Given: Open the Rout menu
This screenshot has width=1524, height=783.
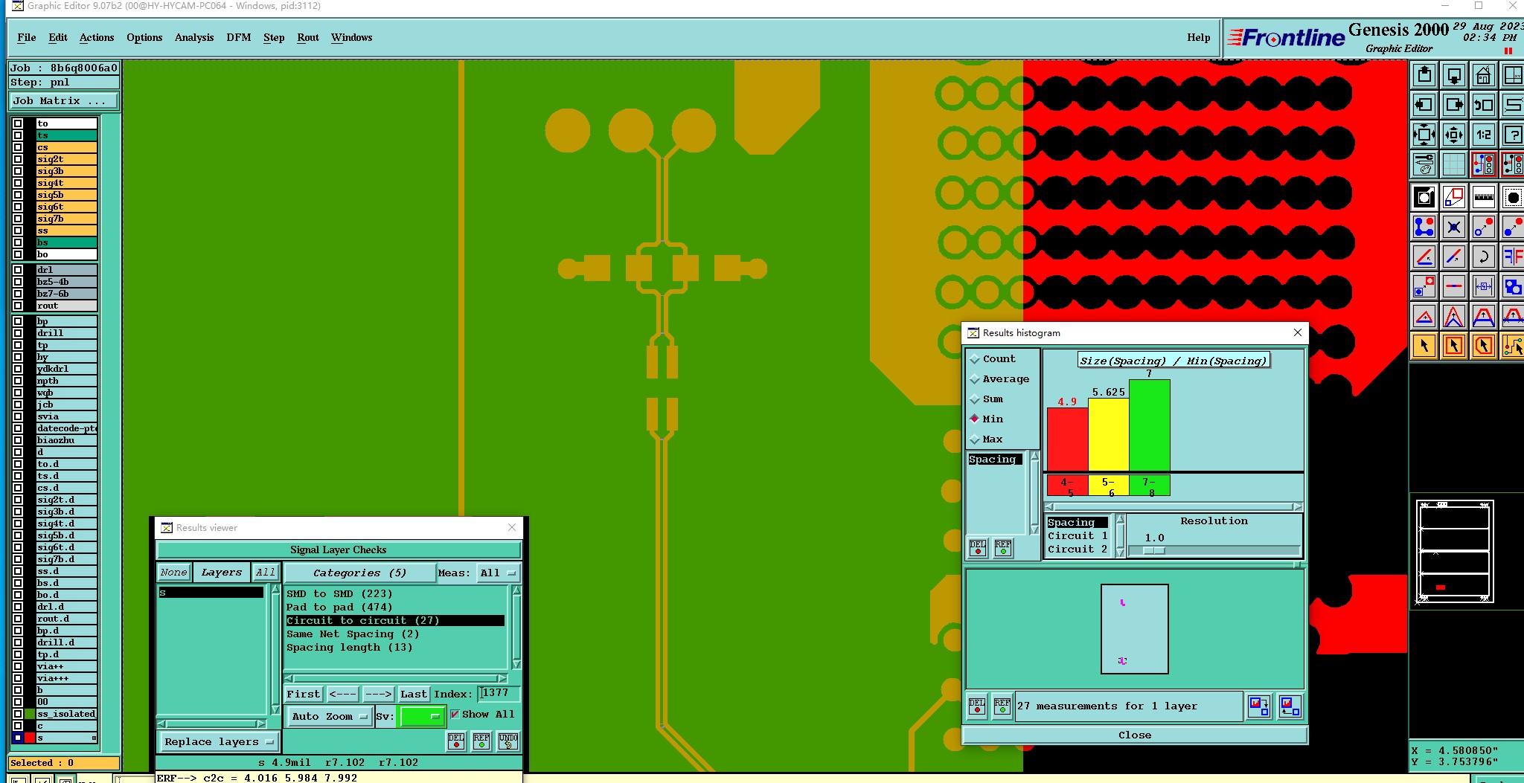Looking at the screenshot, I should (x=308, y=38).
